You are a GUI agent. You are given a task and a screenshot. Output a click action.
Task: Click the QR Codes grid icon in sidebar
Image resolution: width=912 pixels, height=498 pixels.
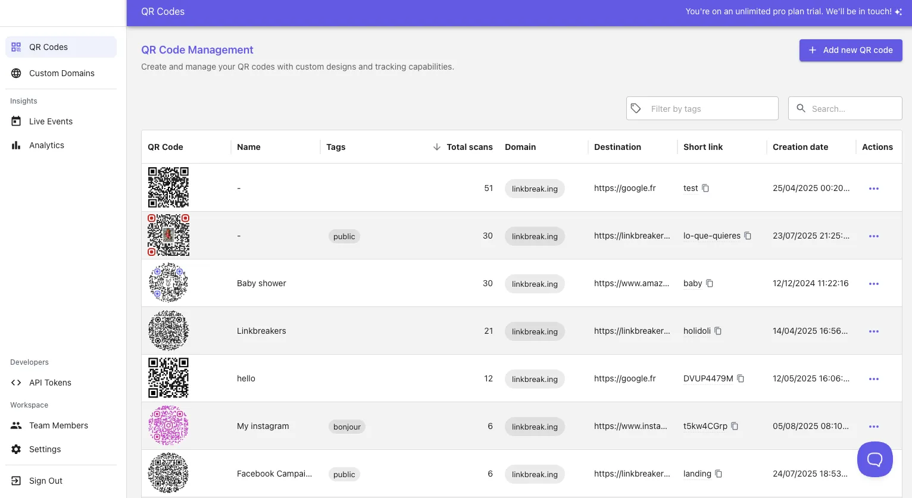[16, 47]
